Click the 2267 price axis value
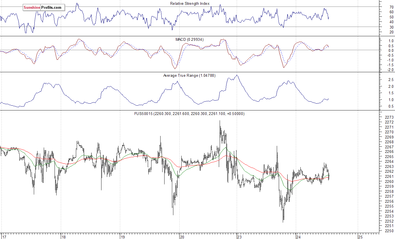 coord(389,147)
